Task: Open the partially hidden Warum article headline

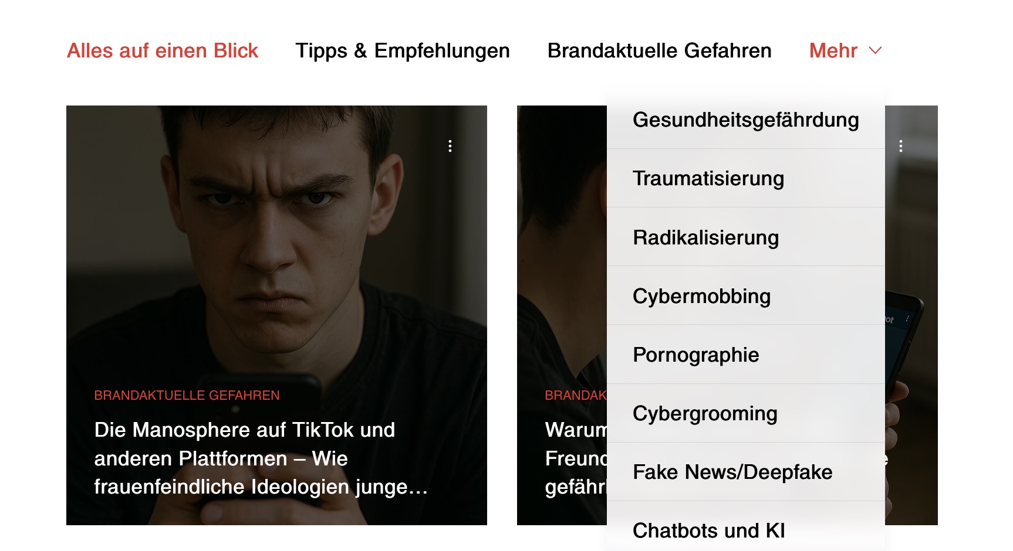Action: pos(576,458)
